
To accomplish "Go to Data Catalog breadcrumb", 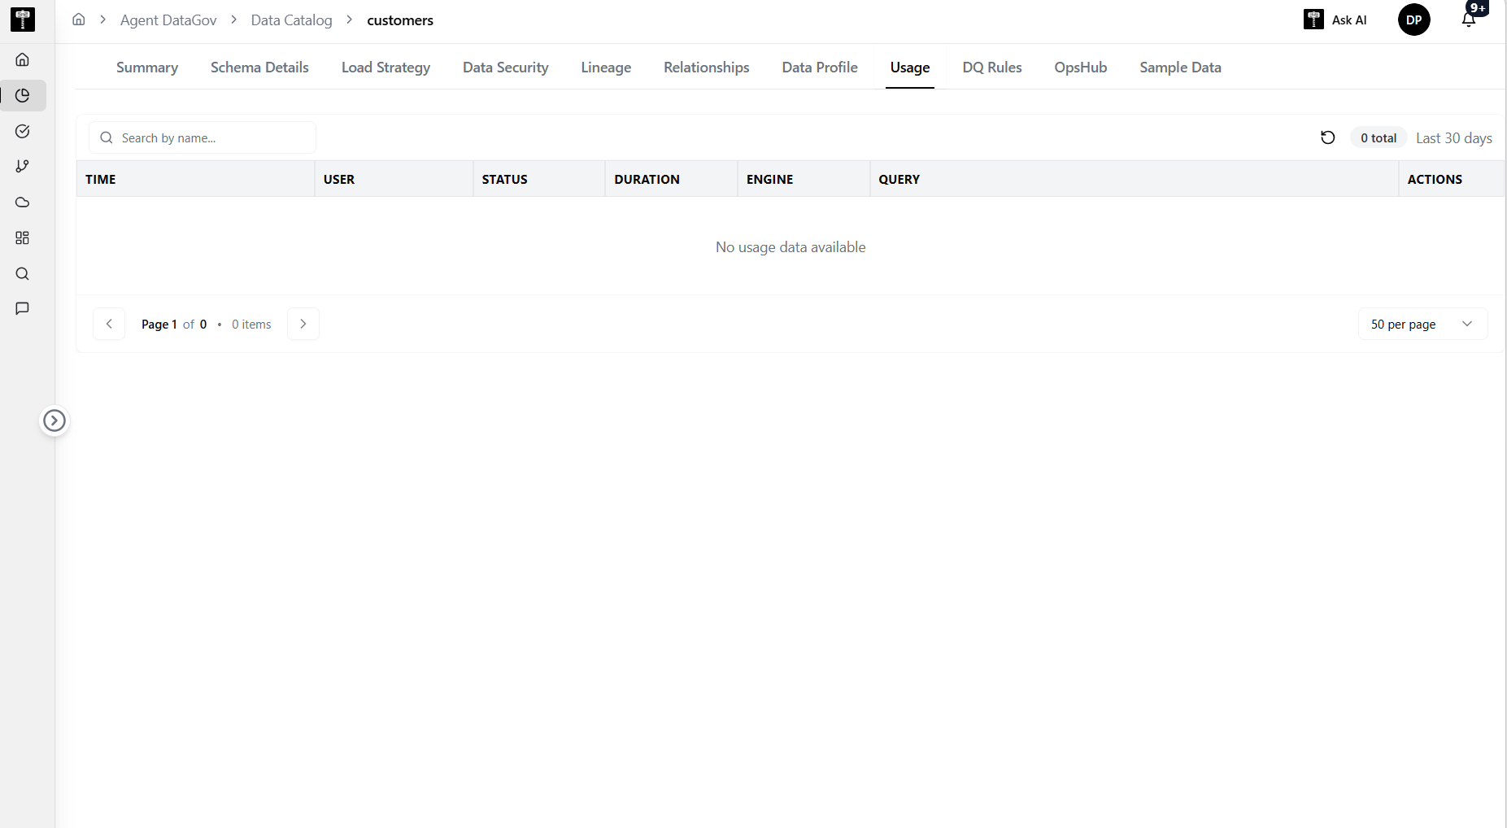I will (291, 20).
